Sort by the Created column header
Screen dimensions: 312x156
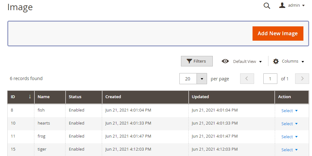click(x=113, y=97)
